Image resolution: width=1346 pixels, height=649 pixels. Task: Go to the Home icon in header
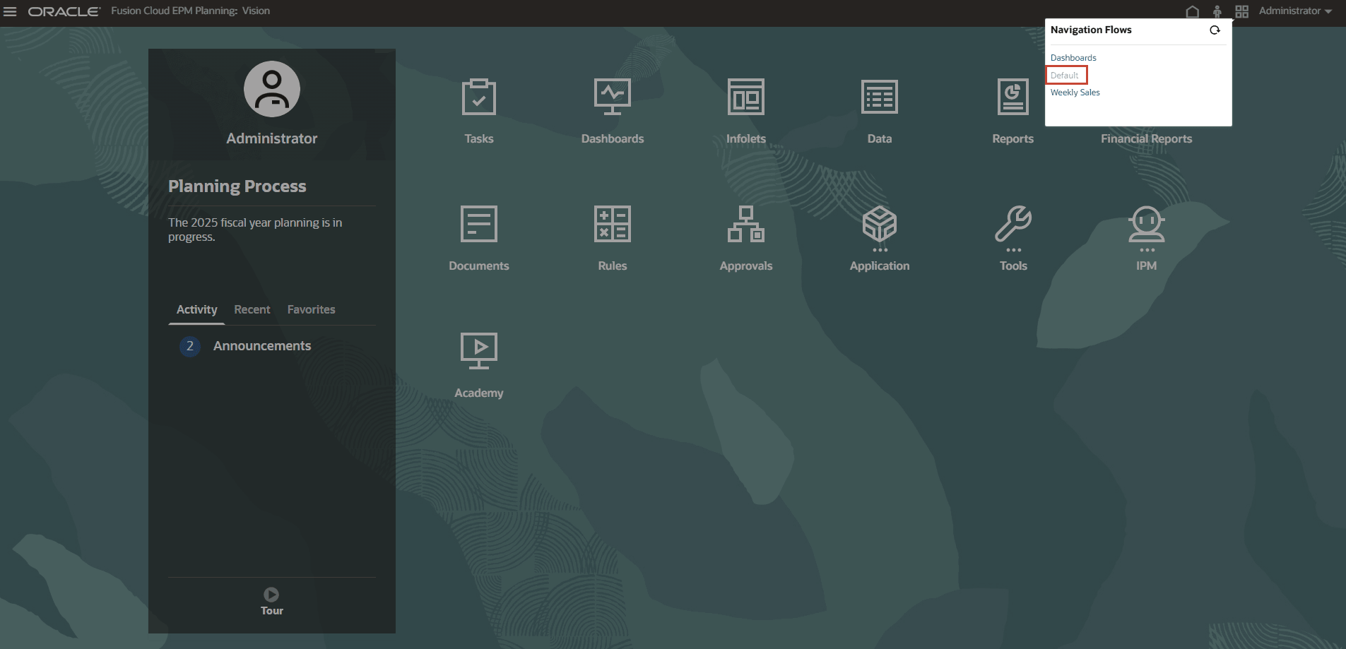(1193, 11)
